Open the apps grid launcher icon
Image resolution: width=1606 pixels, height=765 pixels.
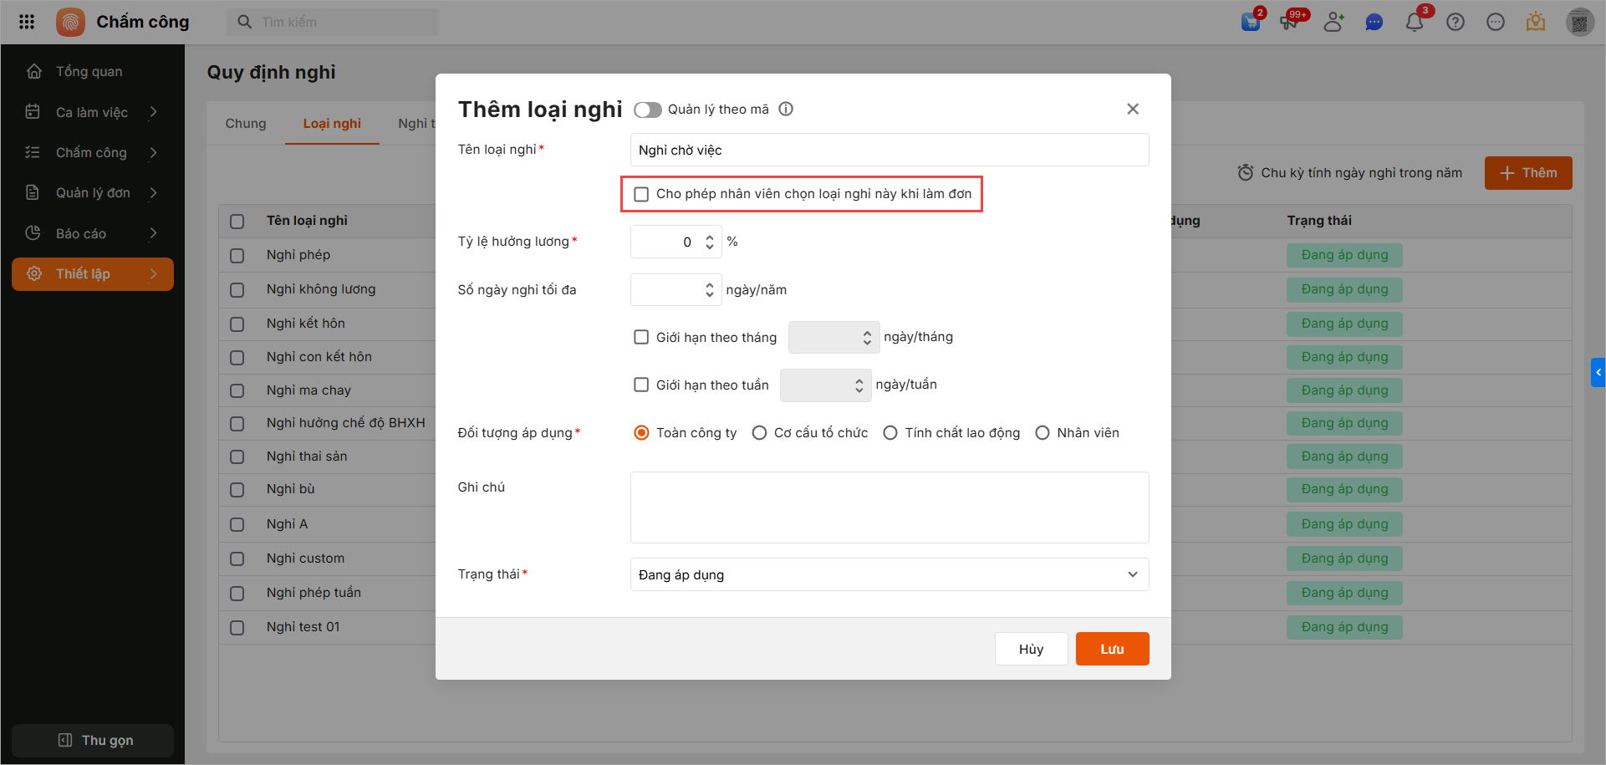pyautogui.click(x=27, y=22)
